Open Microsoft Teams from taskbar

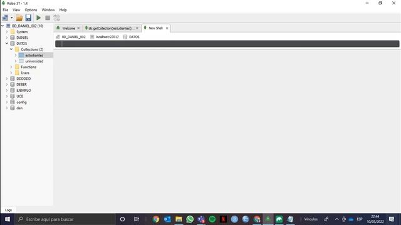click(x=201, y=219)
